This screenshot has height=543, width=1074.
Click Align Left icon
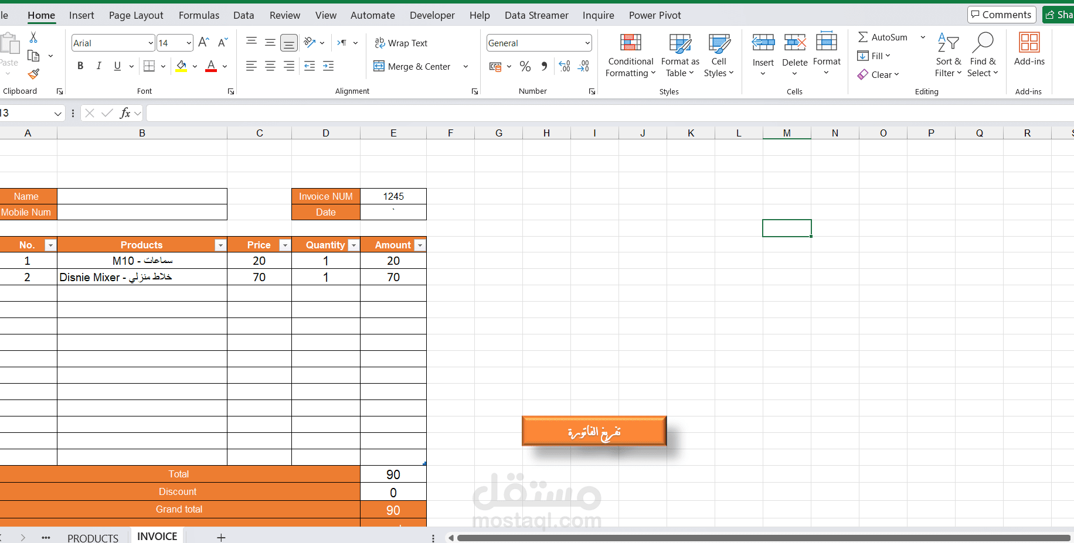point(251,66)
